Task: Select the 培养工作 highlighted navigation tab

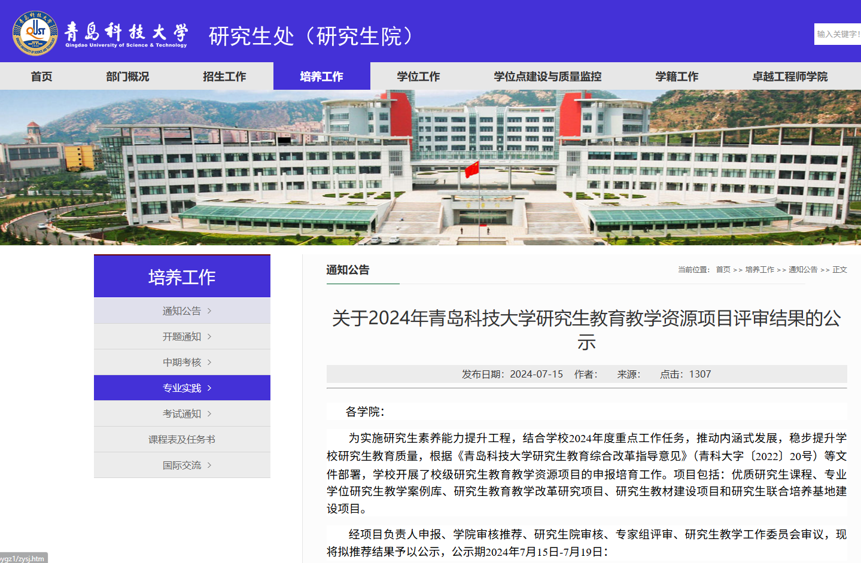Action: pos(322,76)
